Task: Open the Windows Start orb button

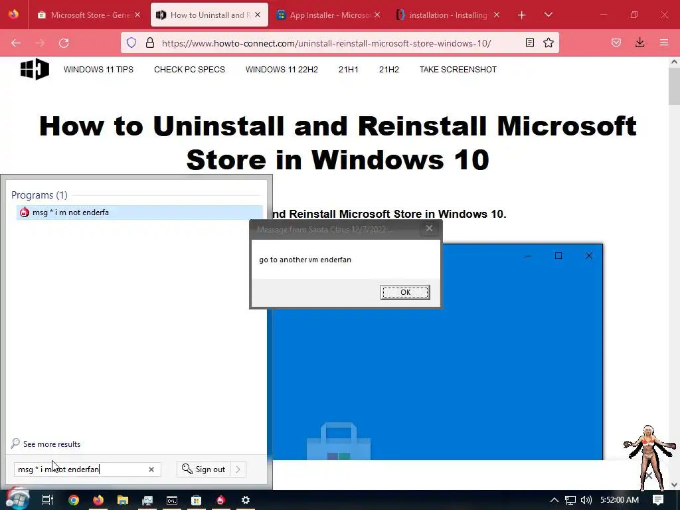Action: [17, 499]
